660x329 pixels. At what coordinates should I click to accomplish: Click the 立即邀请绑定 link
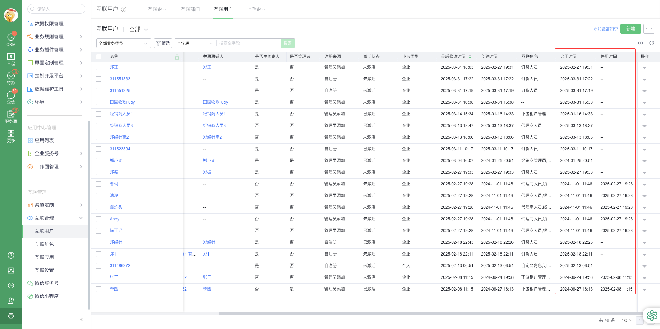(x=605, y=29)
